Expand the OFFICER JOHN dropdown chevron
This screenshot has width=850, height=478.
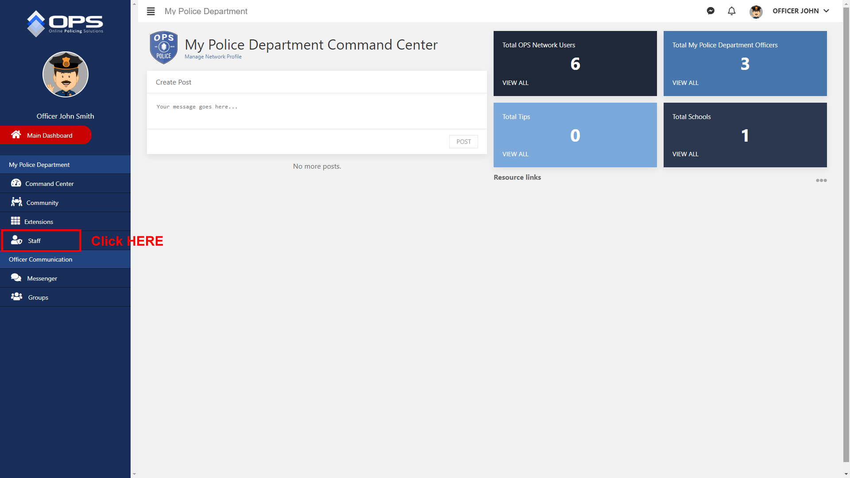(826, 11)
